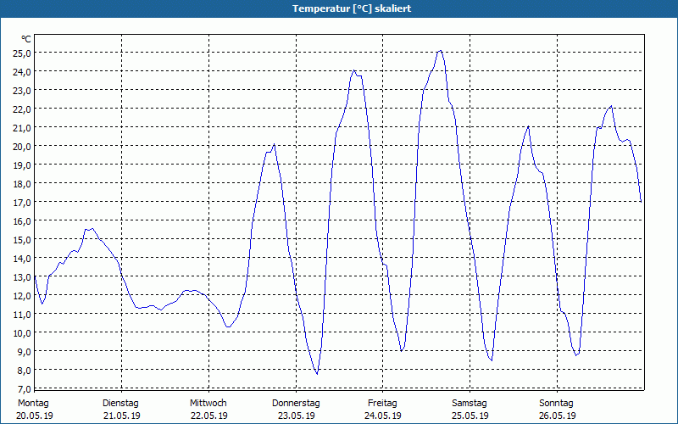This screenshot has width=678, height=424.
Task: Select the Montag day label
Action: [x=33, y=404]
